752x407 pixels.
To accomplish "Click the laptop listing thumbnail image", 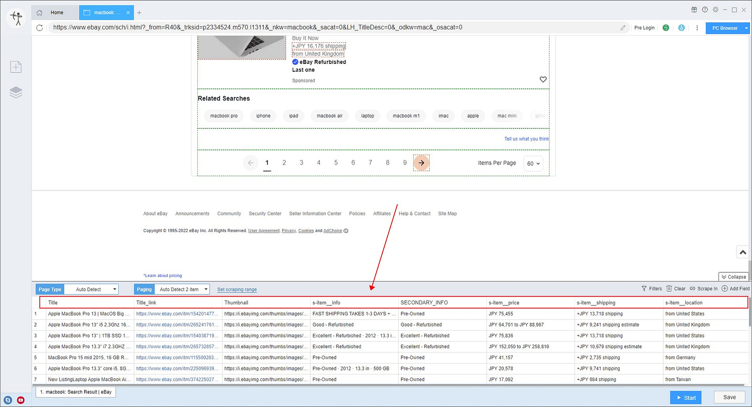I will click(242, 47).
